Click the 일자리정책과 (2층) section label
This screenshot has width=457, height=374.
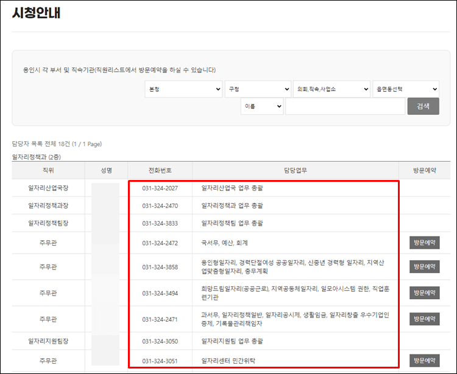point(37,157)
